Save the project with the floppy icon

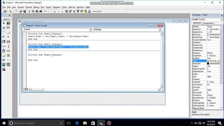25,12
